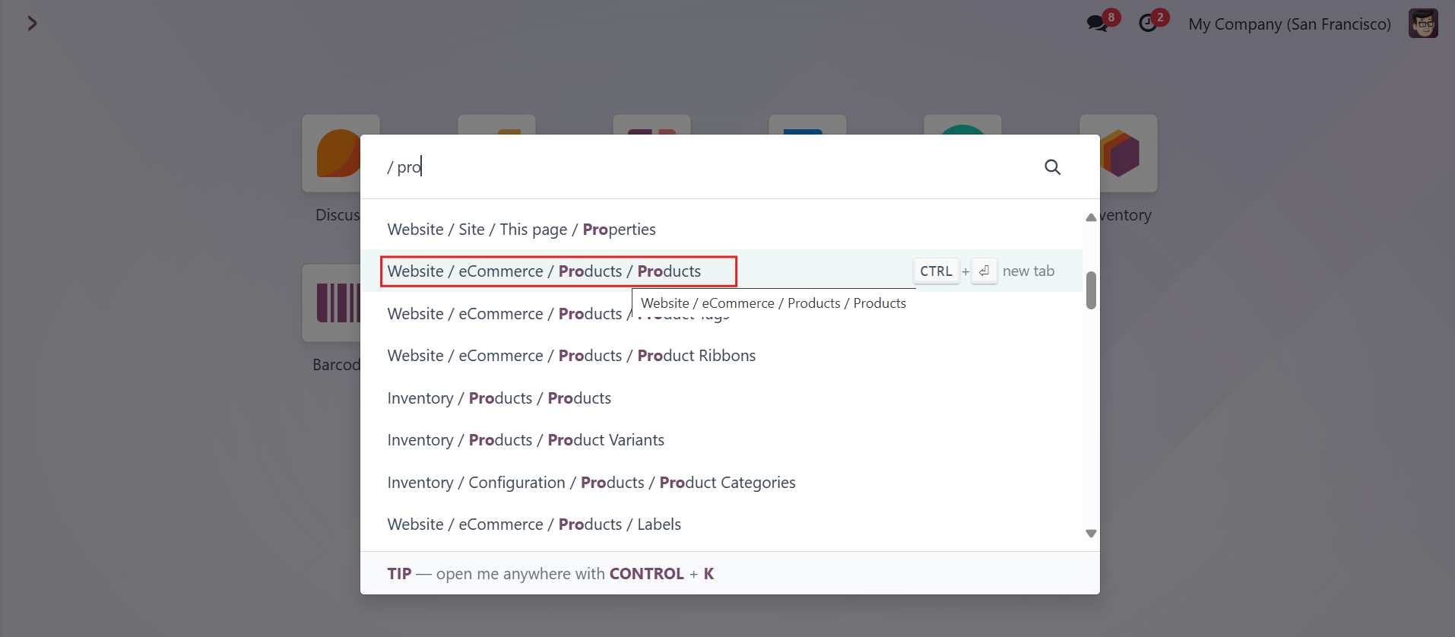Select Website / eCommerce / Products / Products
Image resolution: width=1455 pixels, height=637 pixels.
(721, 271)
